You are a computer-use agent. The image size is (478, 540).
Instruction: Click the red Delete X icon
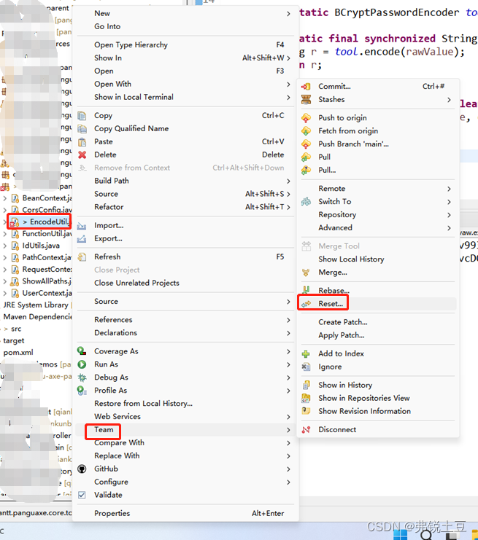pyautogui.click(x=82, y=155)
